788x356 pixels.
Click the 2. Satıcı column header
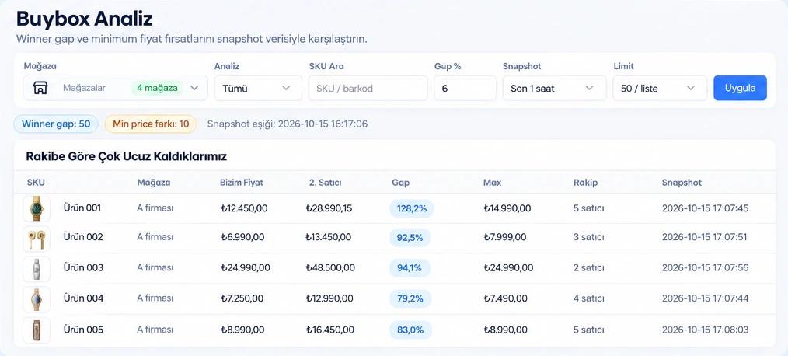[x=326, y=183]
